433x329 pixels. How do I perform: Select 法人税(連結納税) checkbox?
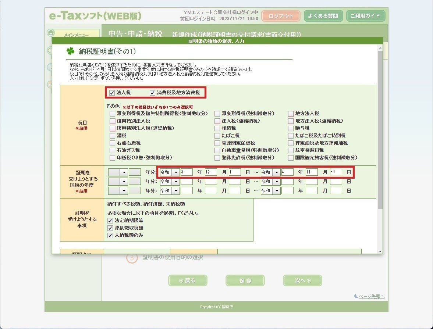(217, 121)
